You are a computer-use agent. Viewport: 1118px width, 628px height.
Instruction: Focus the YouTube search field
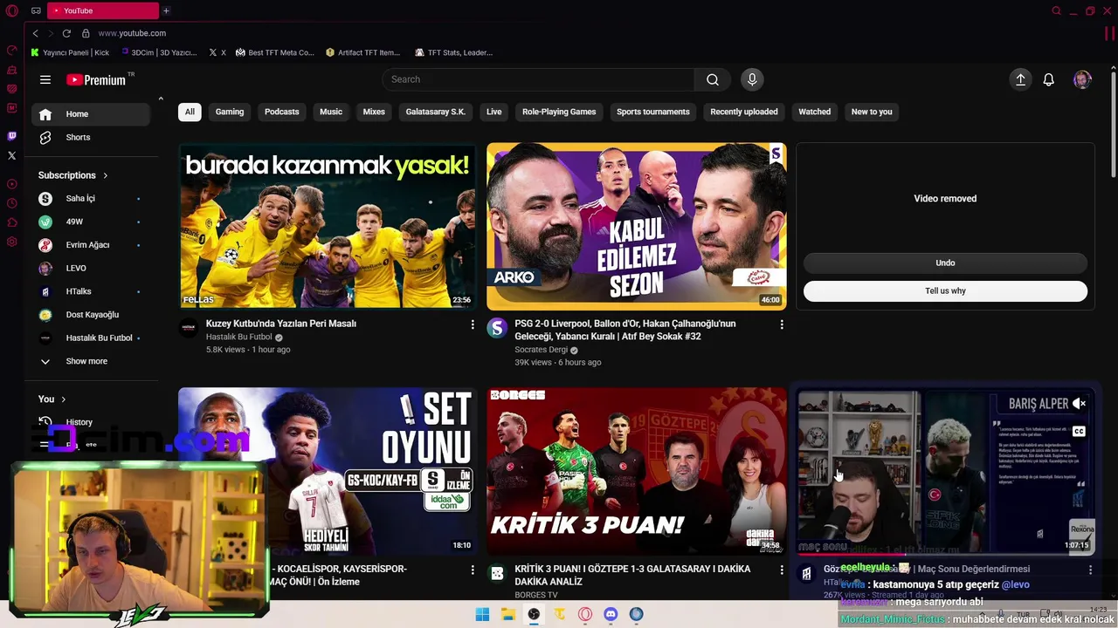click(538, 79)
